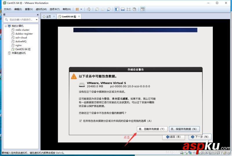This screenshot has width=232, height=156.
Task: Click the VMware, VMware Virtual S device name
Action: coord(106,83)
